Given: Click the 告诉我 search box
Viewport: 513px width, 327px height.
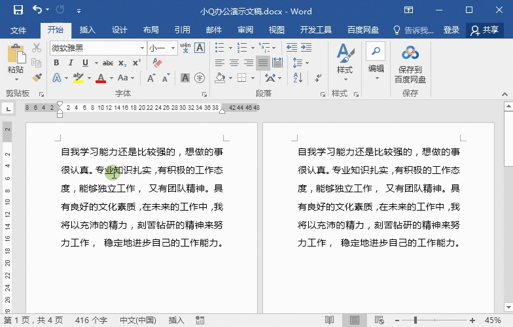Looking at the screenshot, I should tap(414, 30).
